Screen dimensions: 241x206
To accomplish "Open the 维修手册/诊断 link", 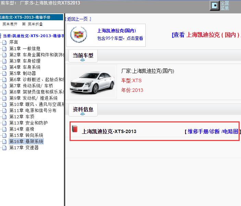I will 204,131.
